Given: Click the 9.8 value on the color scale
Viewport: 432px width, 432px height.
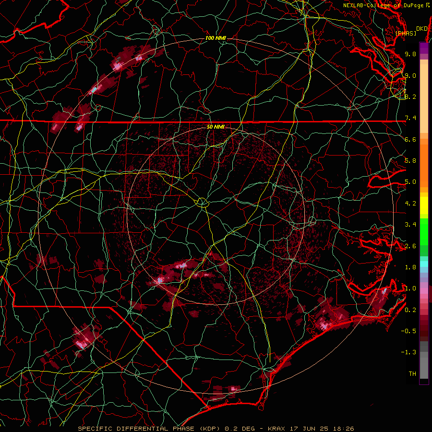Looking at the screenshot, I should 410,54.
